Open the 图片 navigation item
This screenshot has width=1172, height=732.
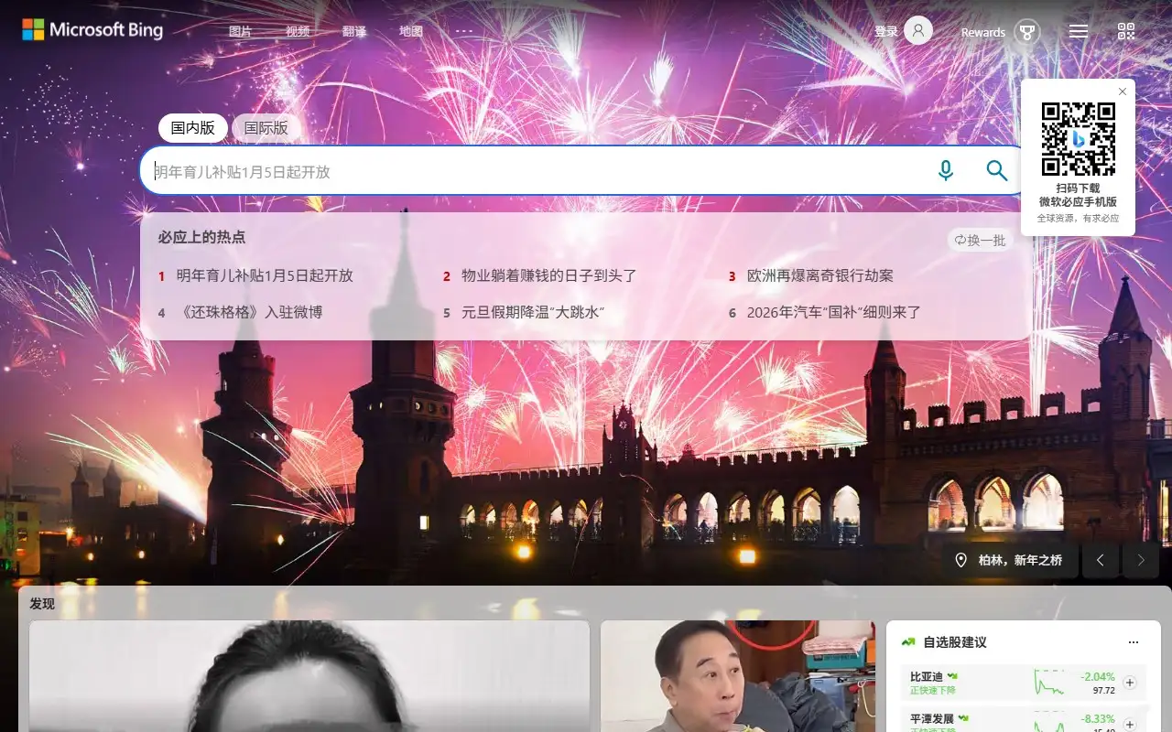[x=241, y=31]
